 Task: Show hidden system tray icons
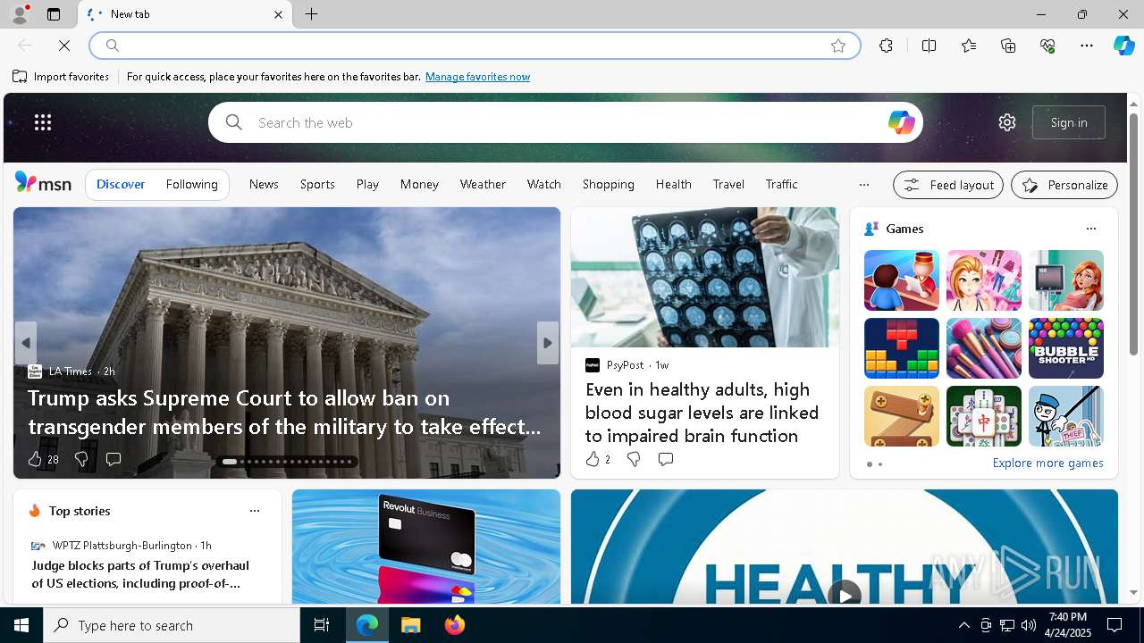[x=963, y=625]
